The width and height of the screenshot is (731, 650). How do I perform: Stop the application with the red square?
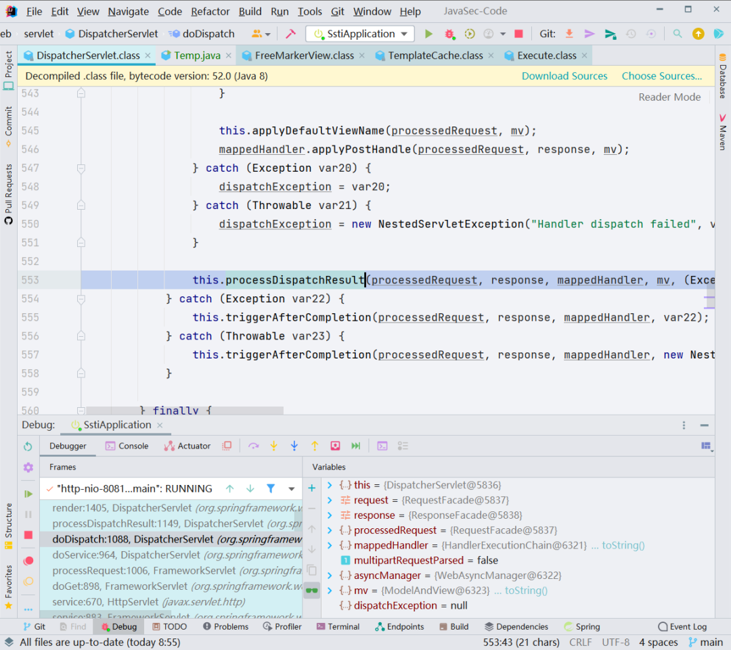tap(518, 34)
